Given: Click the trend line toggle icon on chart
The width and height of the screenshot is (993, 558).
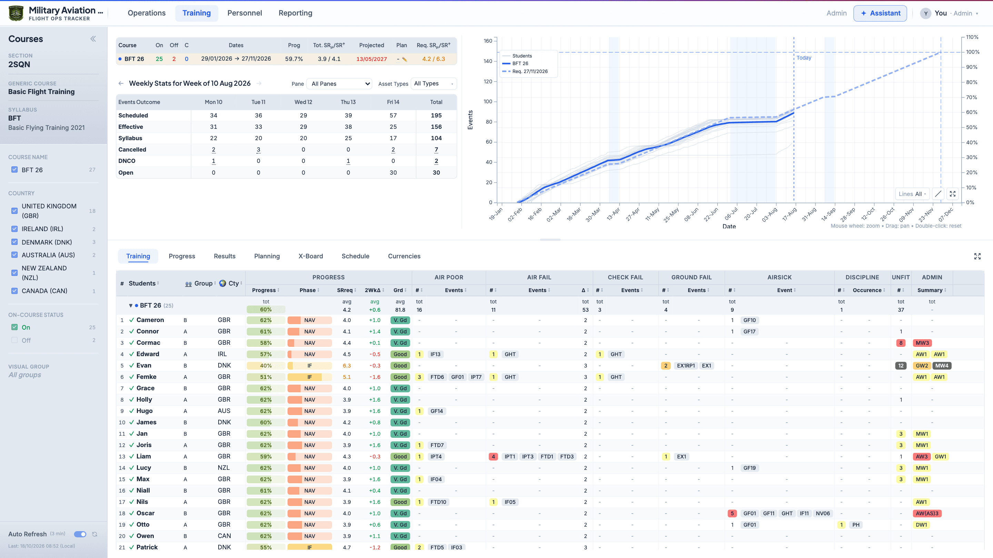Looking at the screenshot, I should pyautogui.click(x=938, y=194).
